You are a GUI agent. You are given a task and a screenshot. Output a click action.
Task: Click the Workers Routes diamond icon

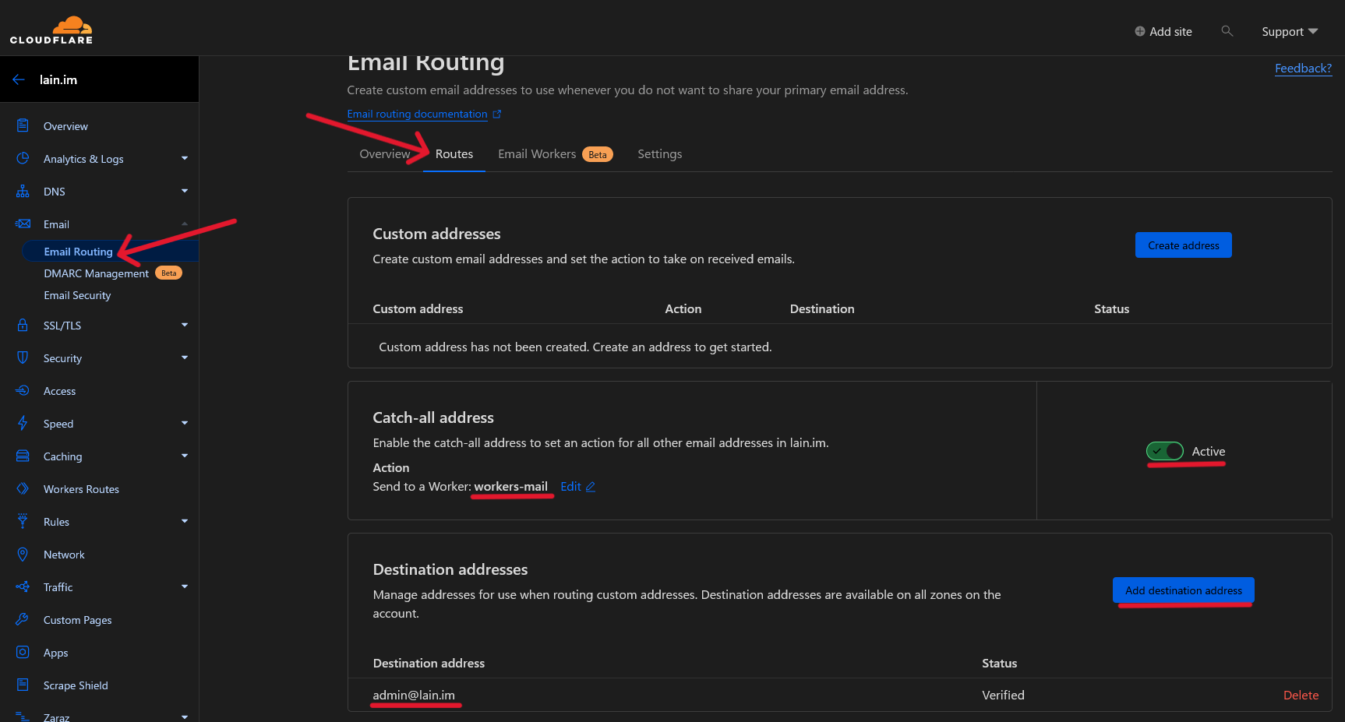tap(23, 488)
